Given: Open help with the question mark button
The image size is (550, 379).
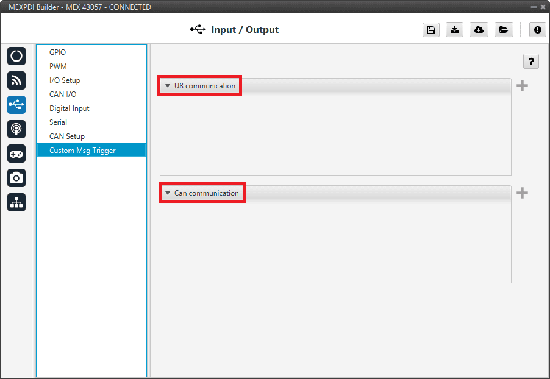Looking at the screenshot, I should coord(531,62).
